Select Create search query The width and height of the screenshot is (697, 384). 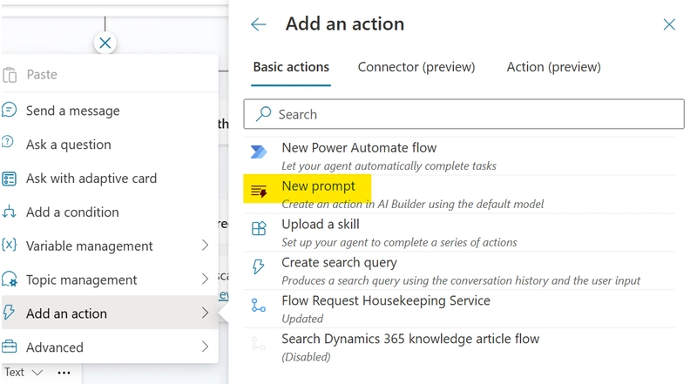459,271
